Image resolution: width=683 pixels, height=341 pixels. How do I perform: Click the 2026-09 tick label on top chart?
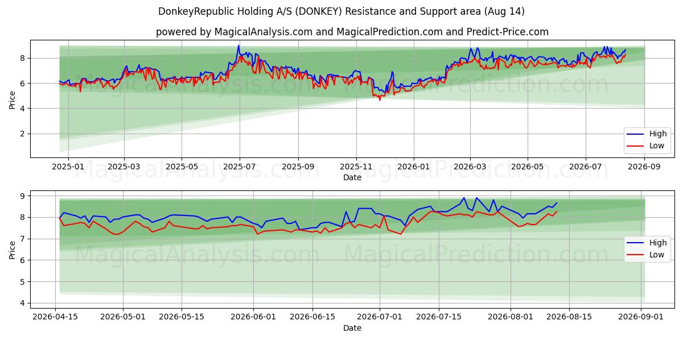pos(644,168)
